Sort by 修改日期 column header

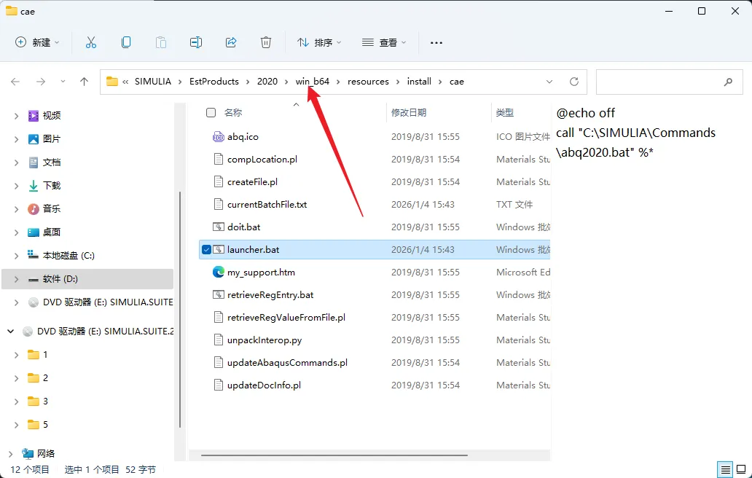[x=409, y=113]
